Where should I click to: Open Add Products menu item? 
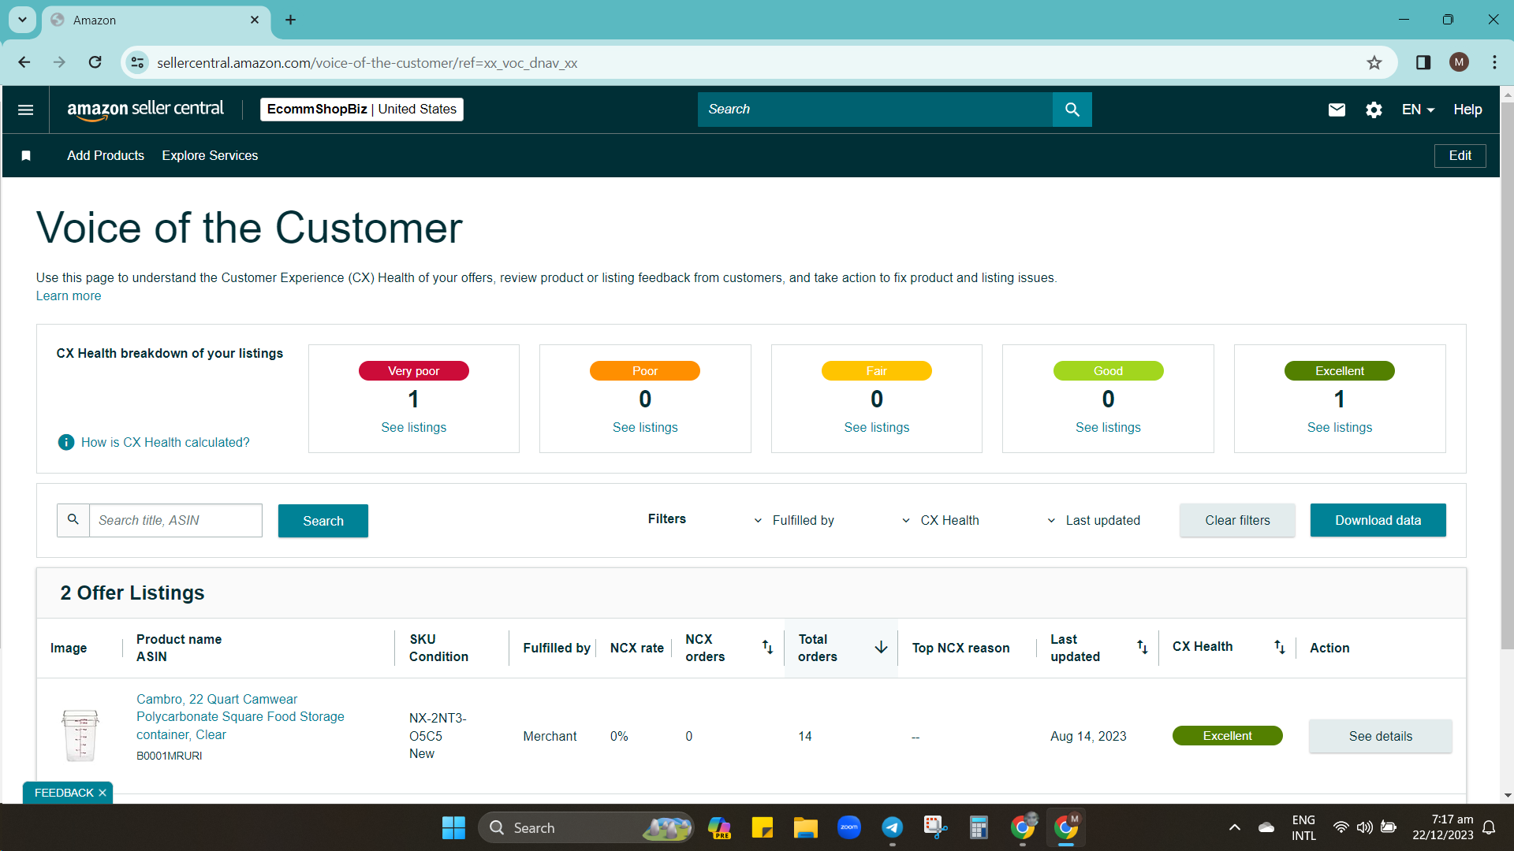coord(106,156)
